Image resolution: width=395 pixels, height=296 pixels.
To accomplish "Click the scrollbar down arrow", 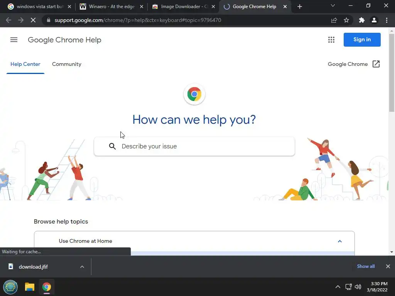I will 392,252.
